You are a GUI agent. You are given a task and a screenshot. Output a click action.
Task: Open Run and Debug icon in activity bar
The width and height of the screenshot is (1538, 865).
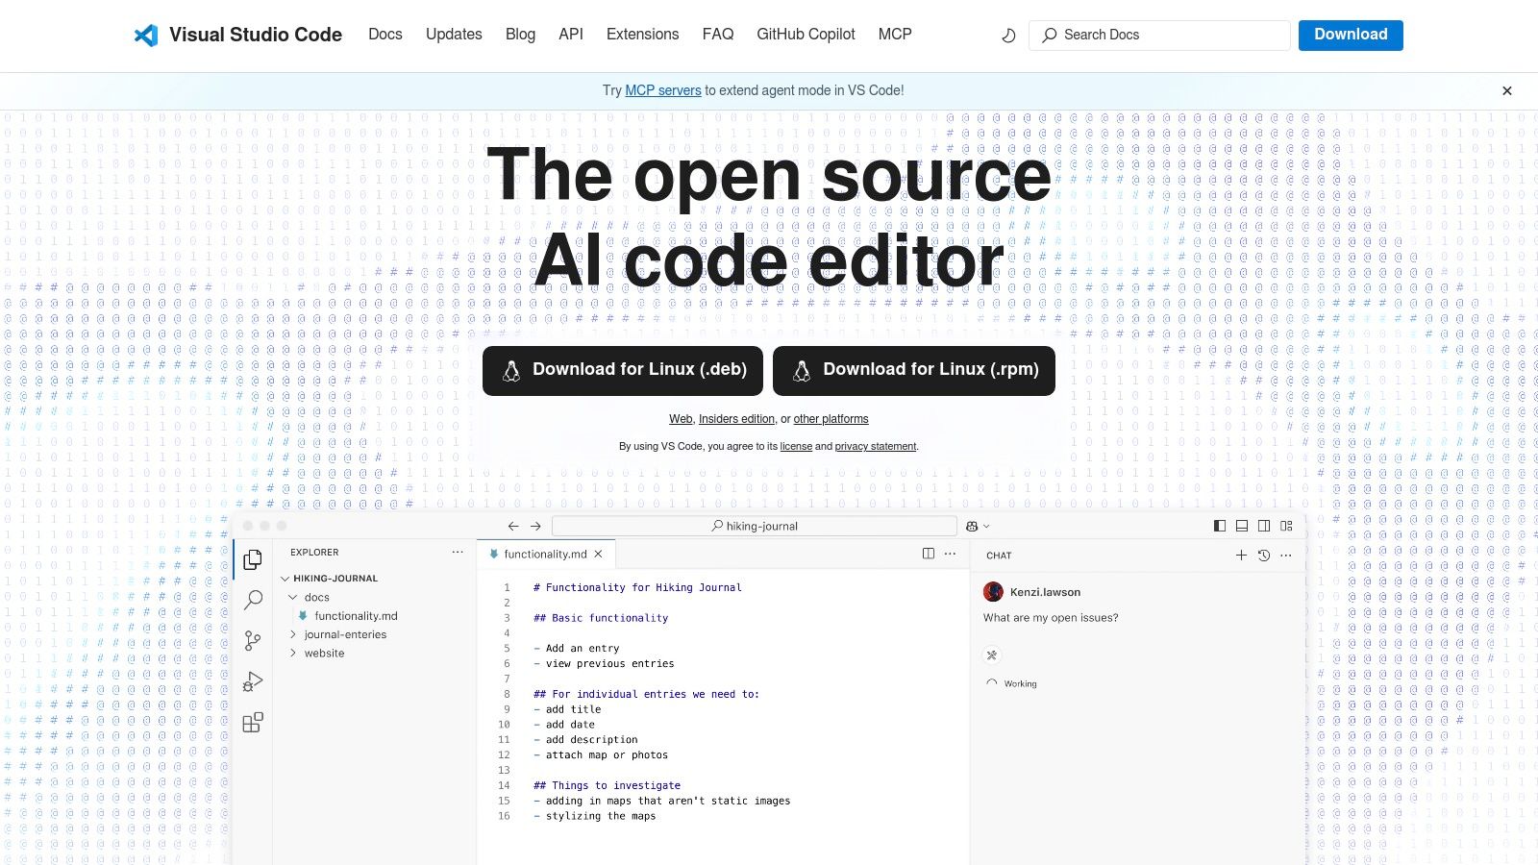(253, 681)
